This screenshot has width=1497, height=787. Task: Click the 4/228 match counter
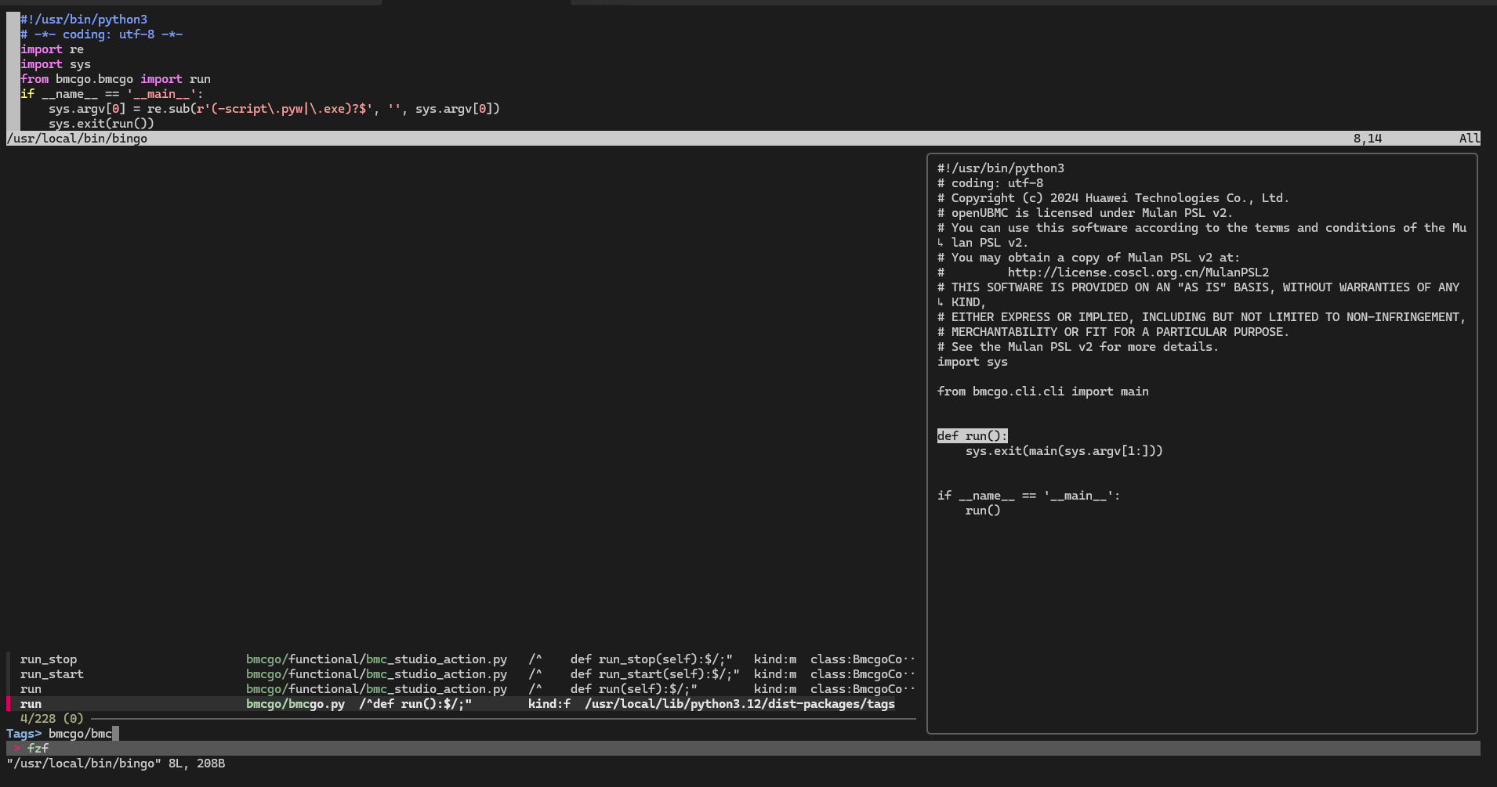coord(38,719)
